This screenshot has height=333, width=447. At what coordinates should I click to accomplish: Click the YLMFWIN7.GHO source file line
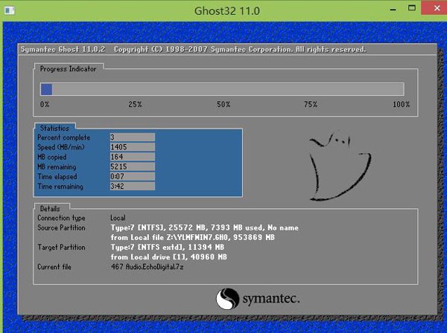coord(193,237)
